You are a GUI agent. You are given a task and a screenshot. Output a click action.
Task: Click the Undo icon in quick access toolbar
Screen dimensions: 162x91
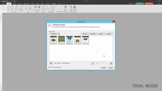point(9,1)
